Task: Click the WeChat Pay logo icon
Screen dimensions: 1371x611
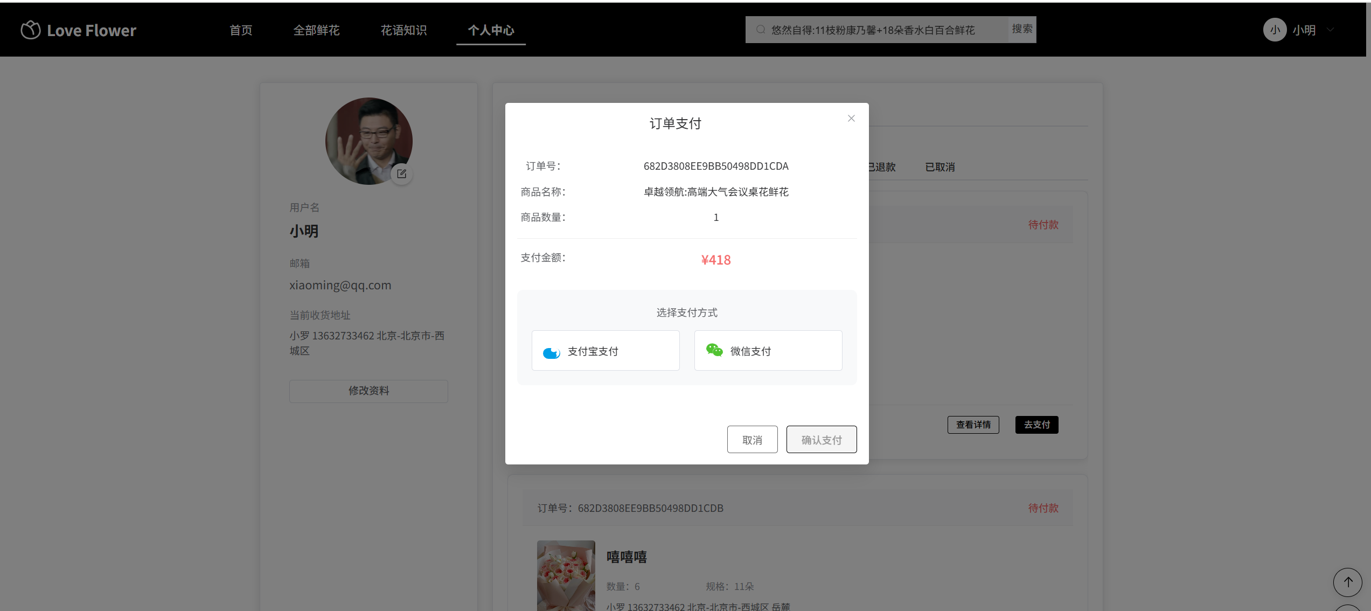Action: pos(714,350)
